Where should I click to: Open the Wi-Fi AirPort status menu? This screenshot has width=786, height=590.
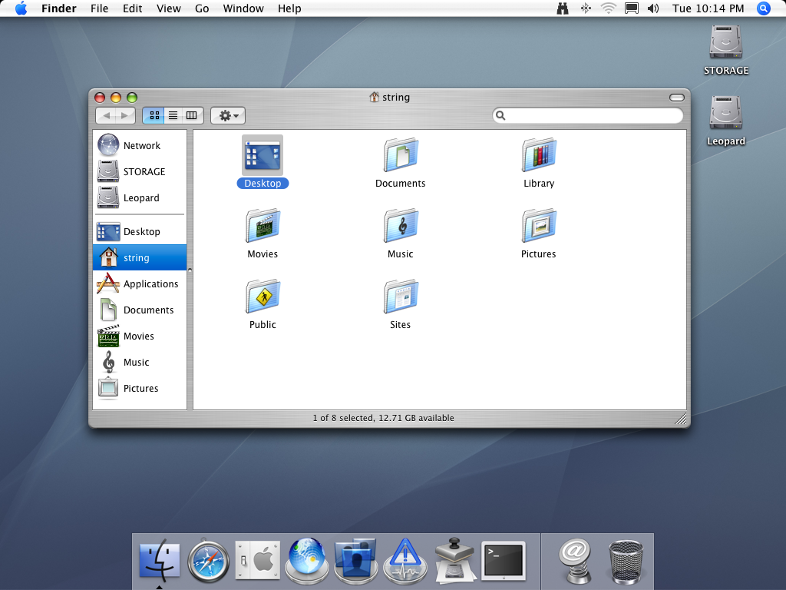pyautogui.click(x=608, y=8)
